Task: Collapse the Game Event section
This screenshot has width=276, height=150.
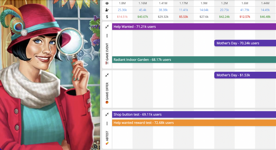Action: coord(107,27)
